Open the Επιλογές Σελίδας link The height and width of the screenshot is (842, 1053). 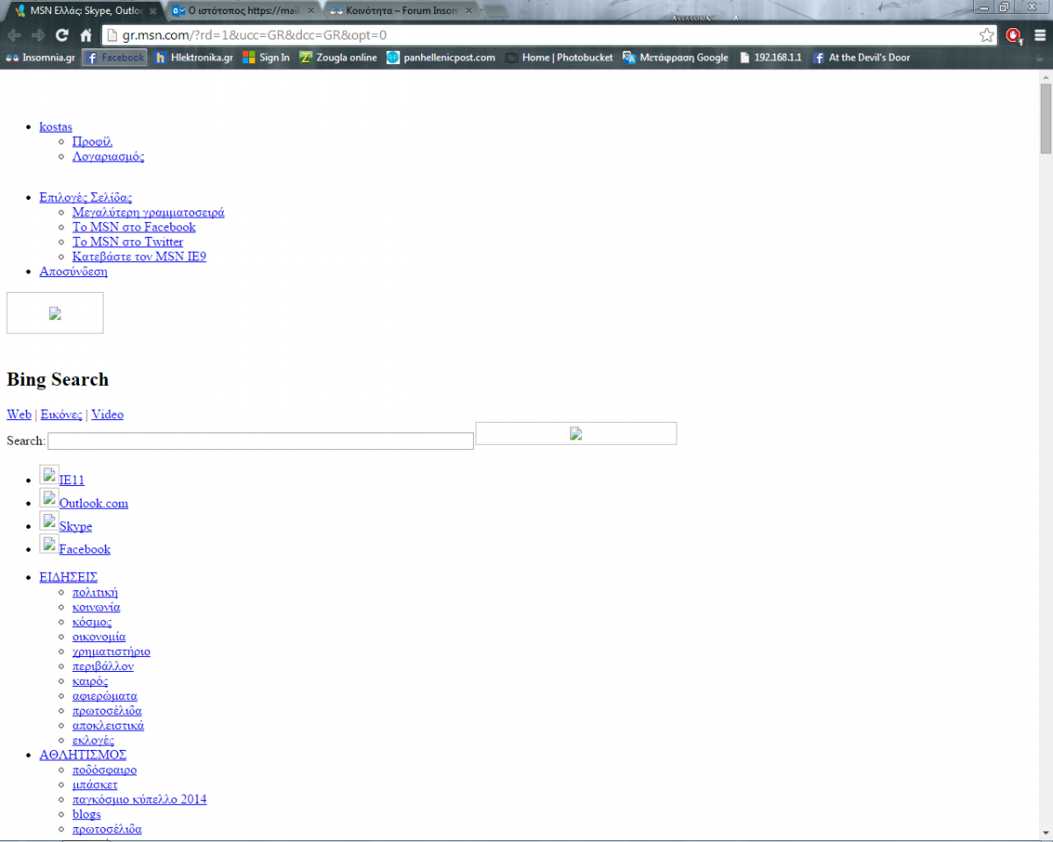tap(86, 197)
